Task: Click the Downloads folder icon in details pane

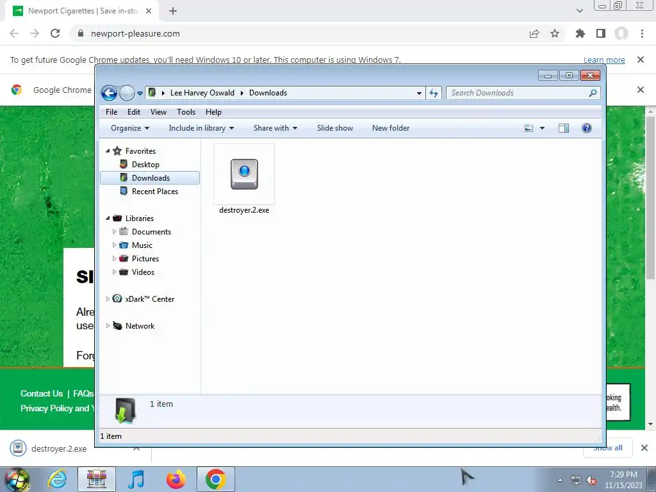Action: [126, 411]
